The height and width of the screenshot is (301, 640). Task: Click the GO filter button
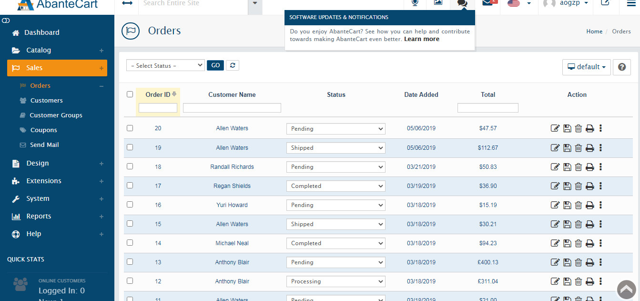point(215,65)
